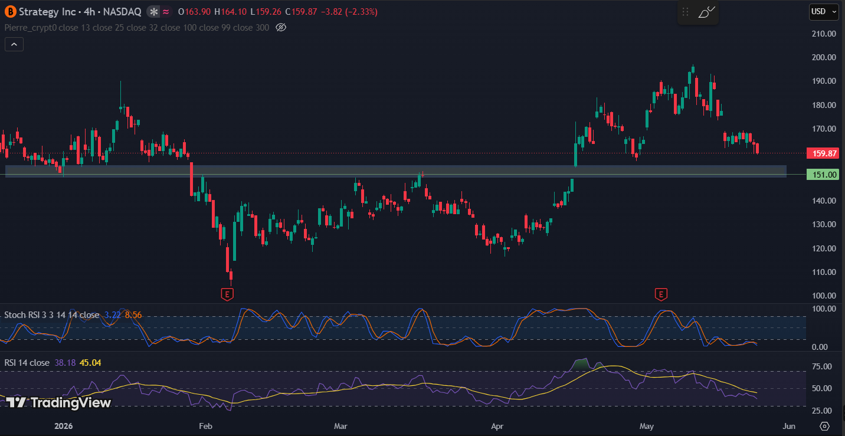The width and height of the screenshot is (845, 436).
Task: Click the Stoch RSI blue value 3.22
Action: pos(113,315)
